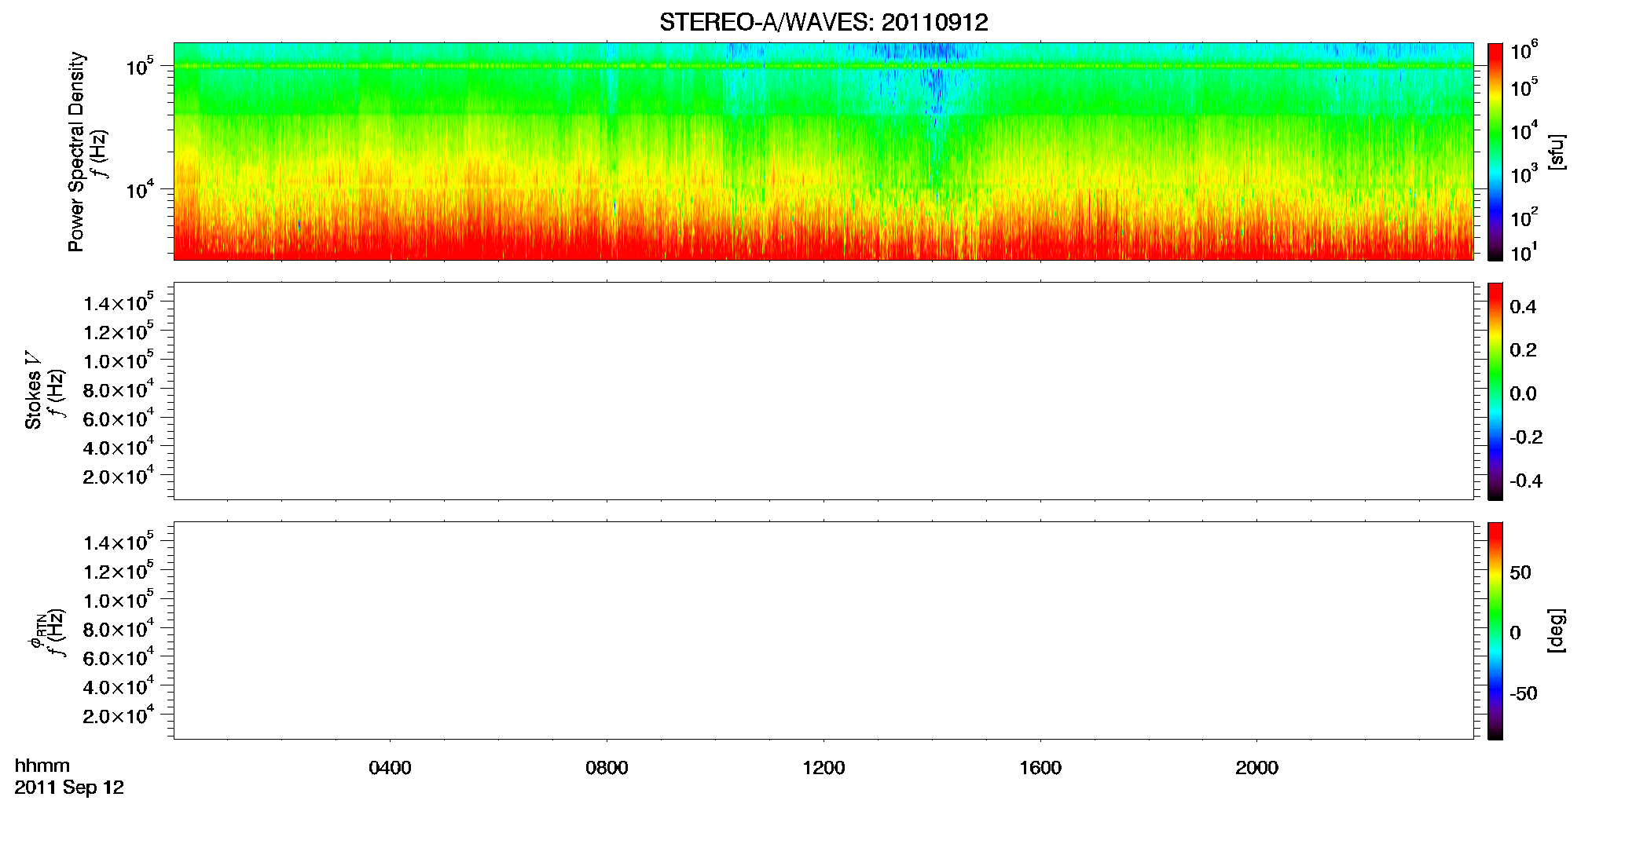Viewport: 1647px width, 848px height.
Task: Click the STEREO-A/WAVES: 20110912 plot title
Action: click(823, 22)
